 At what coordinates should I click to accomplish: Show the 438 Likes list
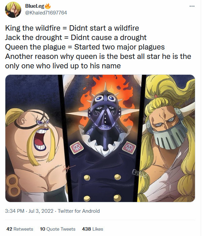[x=92, y=229]
